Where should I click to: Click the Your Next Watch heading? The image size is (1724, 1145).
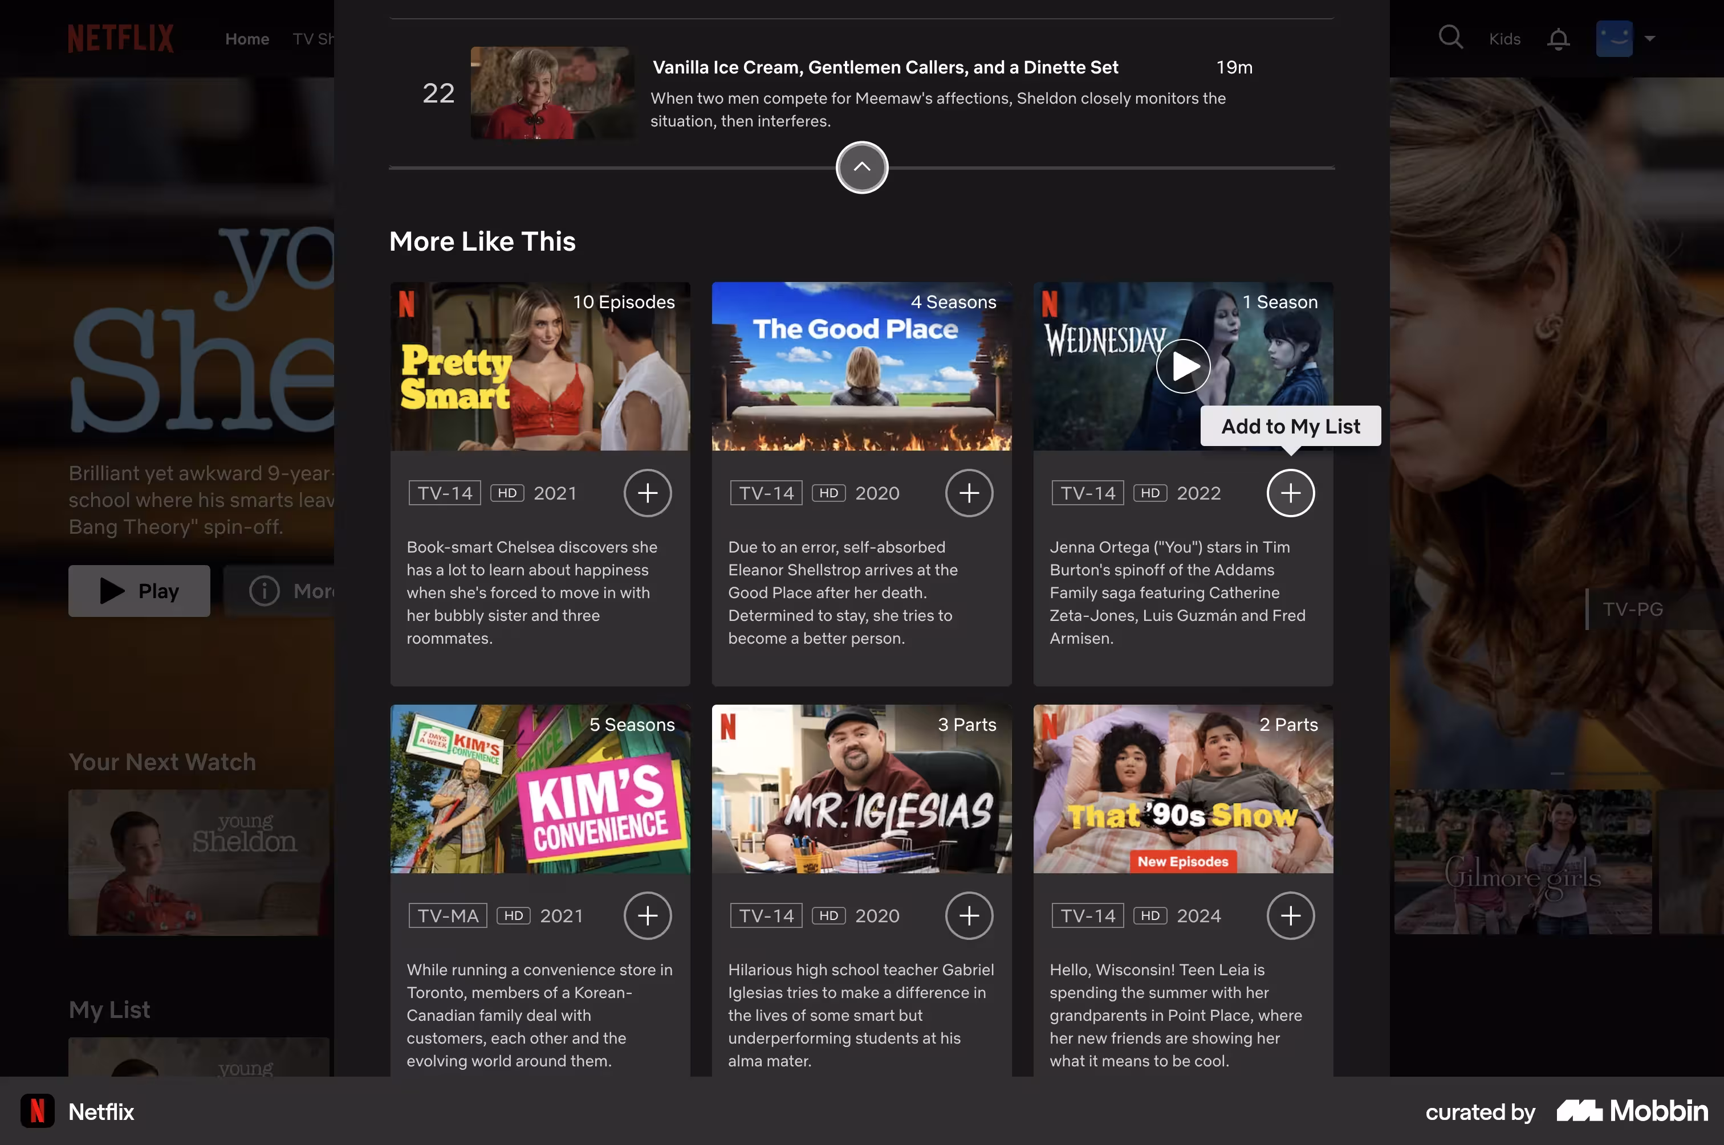162,762
